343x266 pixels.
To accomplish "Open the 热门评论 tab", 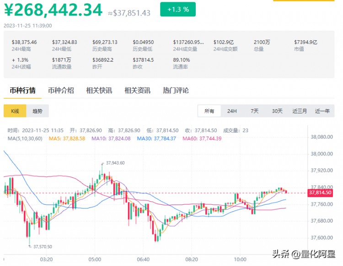I will (x=176, y=90).
